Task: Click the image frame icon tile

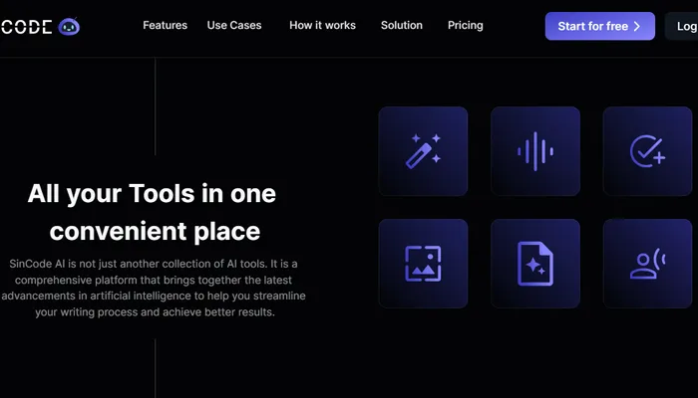Action: click(x=423, y=264)
